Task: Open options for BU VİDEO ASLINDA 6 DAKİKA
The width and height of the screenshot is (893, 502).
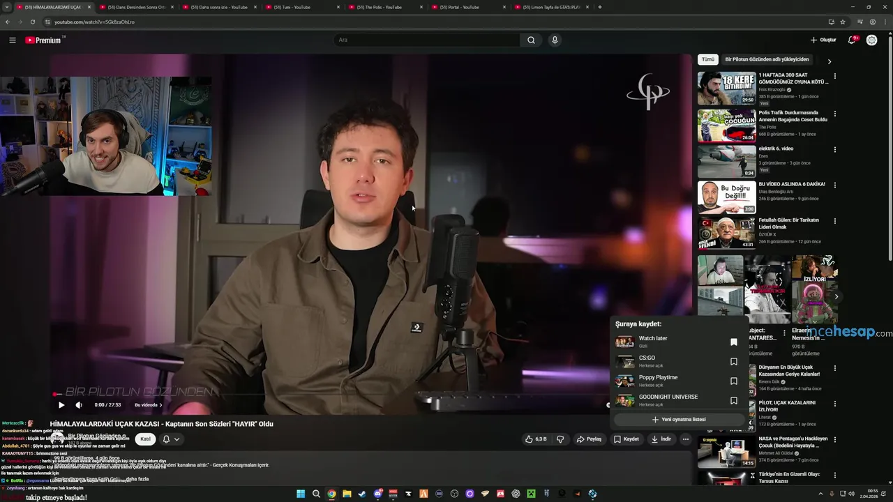Action: (834, 185)
